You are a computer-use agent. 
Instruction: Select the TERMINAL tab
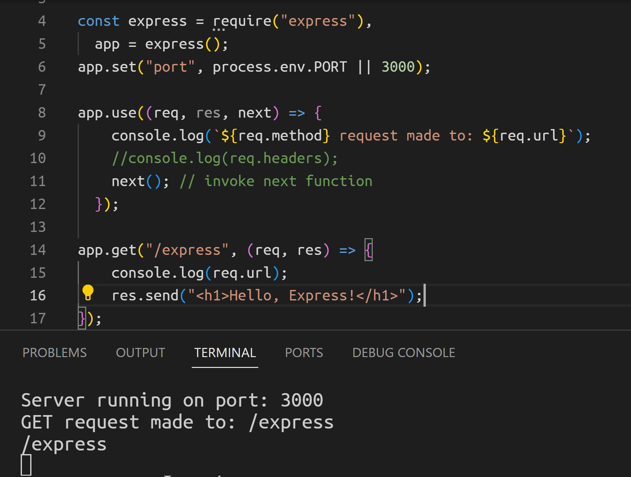pos(225,353)
